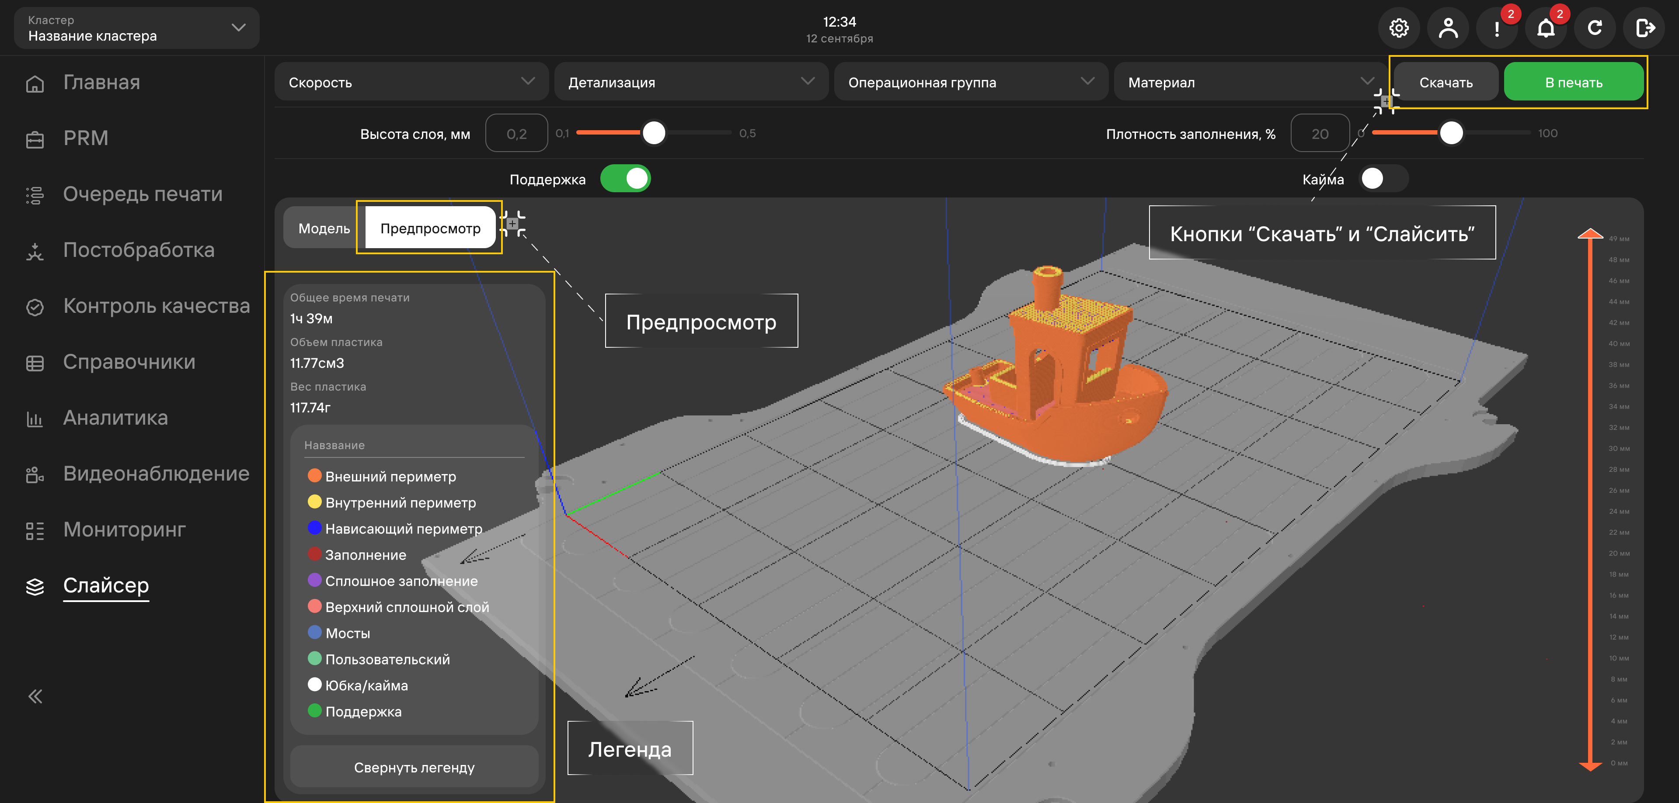Viewport: 1679px width, 803px height.
Task: Open the Материал dropdown
Action: (x=1251, y=82)
